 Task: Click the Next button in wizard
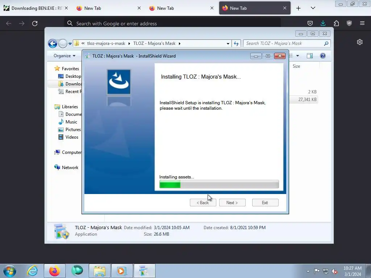(232, 203)
